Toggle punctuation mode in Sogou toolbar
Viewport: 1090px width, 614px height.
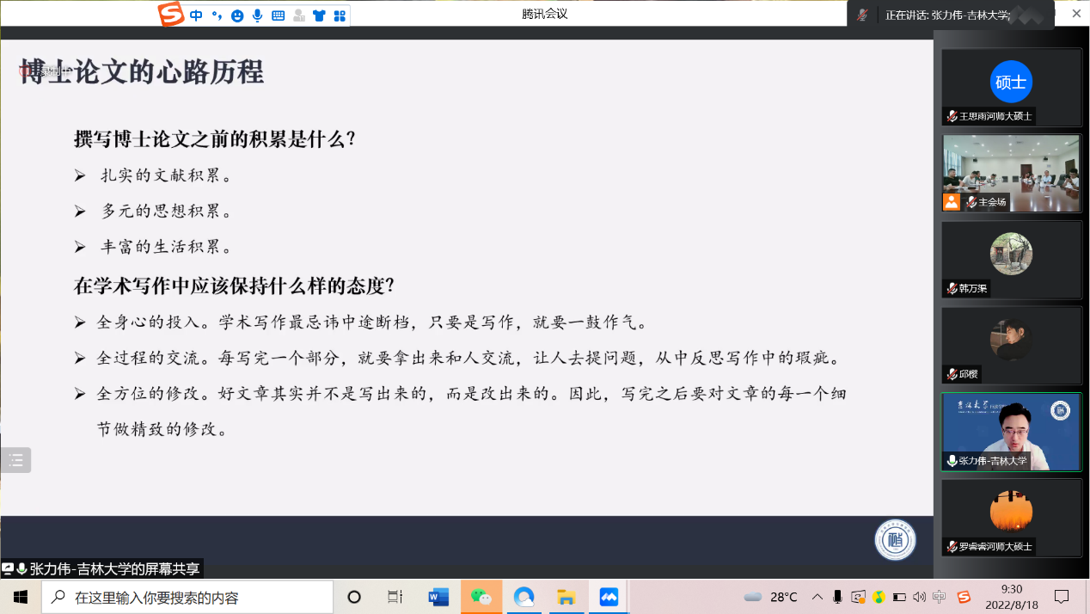coord(217,15)
